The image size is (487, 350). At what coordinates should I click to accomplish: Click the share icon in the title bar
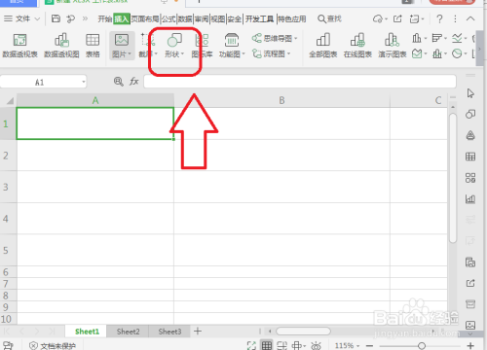[x=397, y=18]
